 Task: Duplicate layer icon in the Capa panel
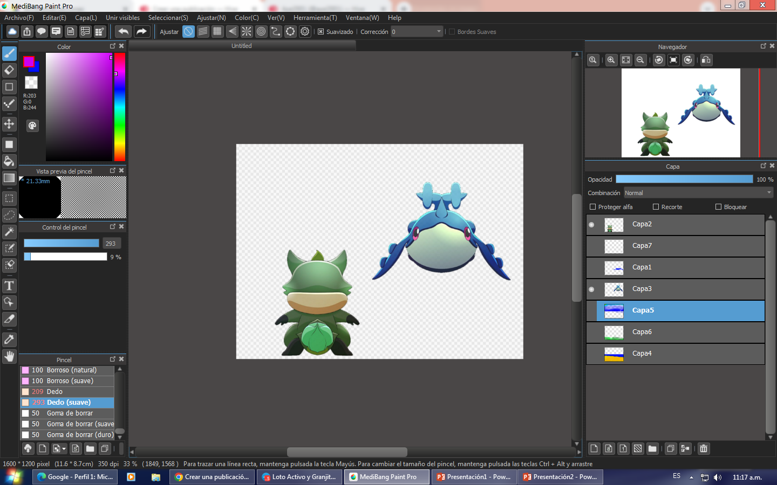click(x=671, y=448)
